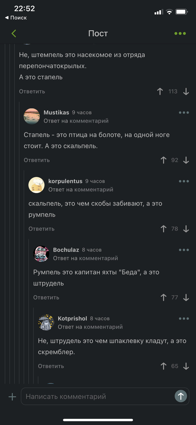Upvote Kotprishol's comment
Image resolution: width=196 pixels, height=425 pixels.
coord(164,366)
